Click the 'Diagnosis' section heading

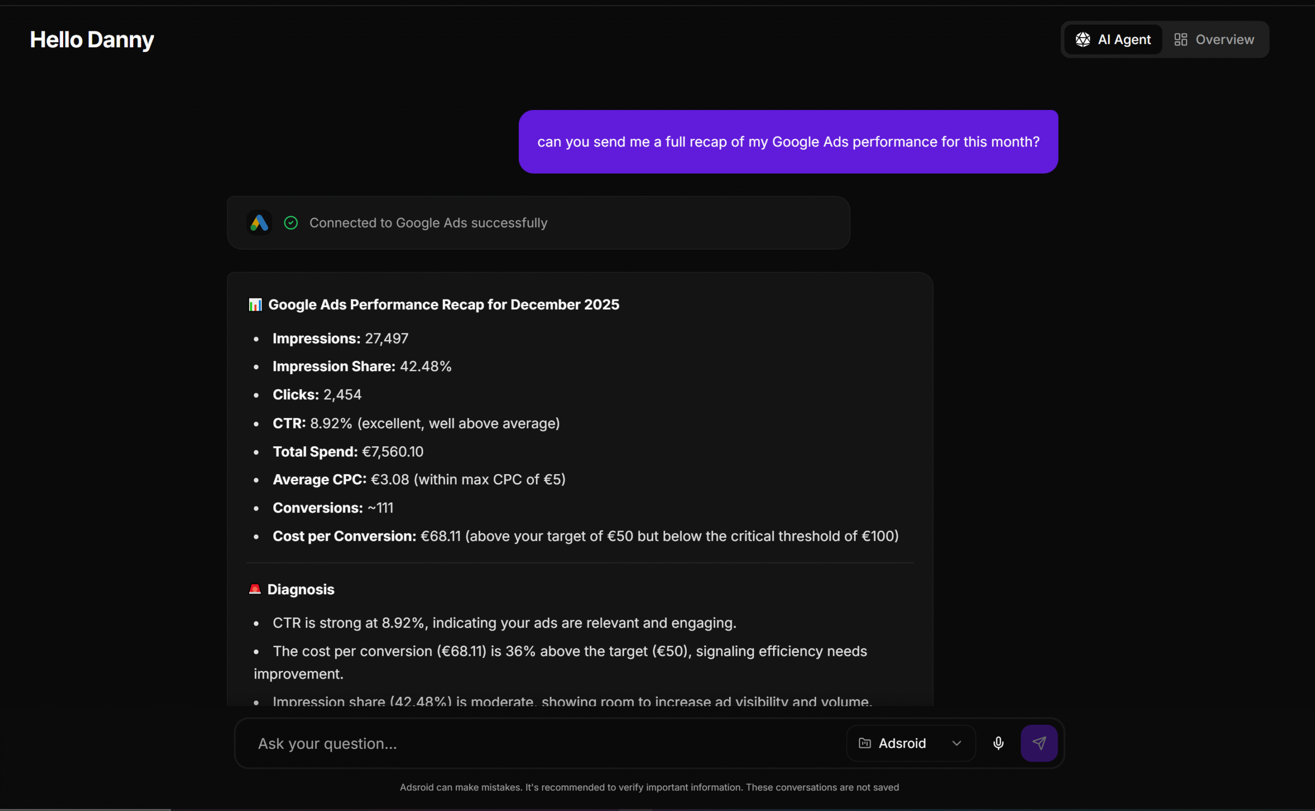pos(300,589)
